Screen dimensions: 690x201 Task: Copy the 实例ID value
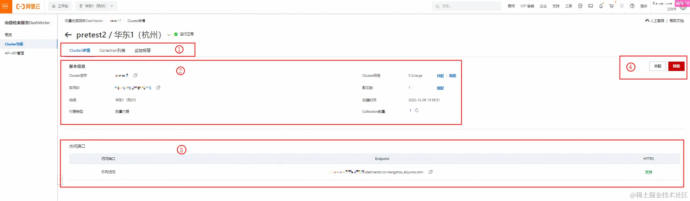click(158, 88)
